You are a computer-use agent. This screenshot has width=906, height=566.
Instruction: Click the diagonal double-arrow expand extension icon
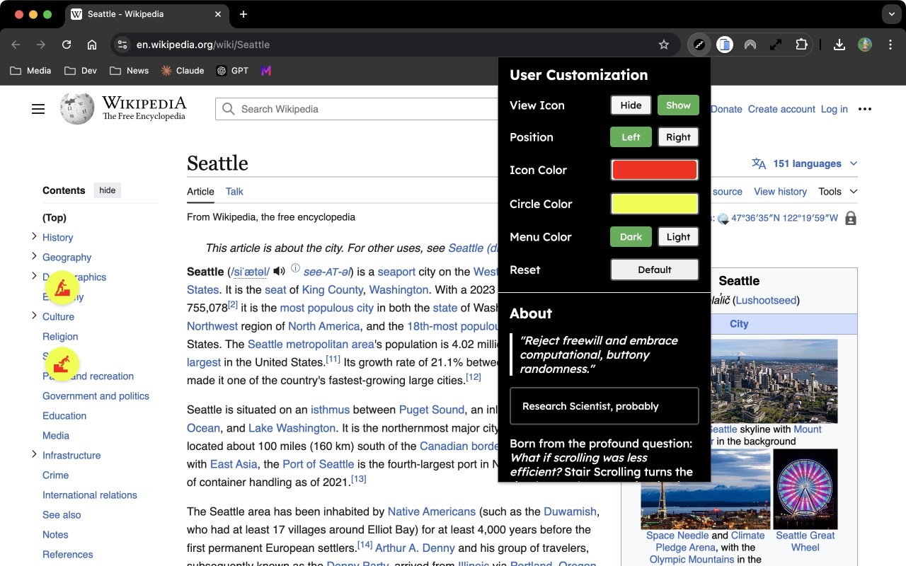[x=776, y=45]
